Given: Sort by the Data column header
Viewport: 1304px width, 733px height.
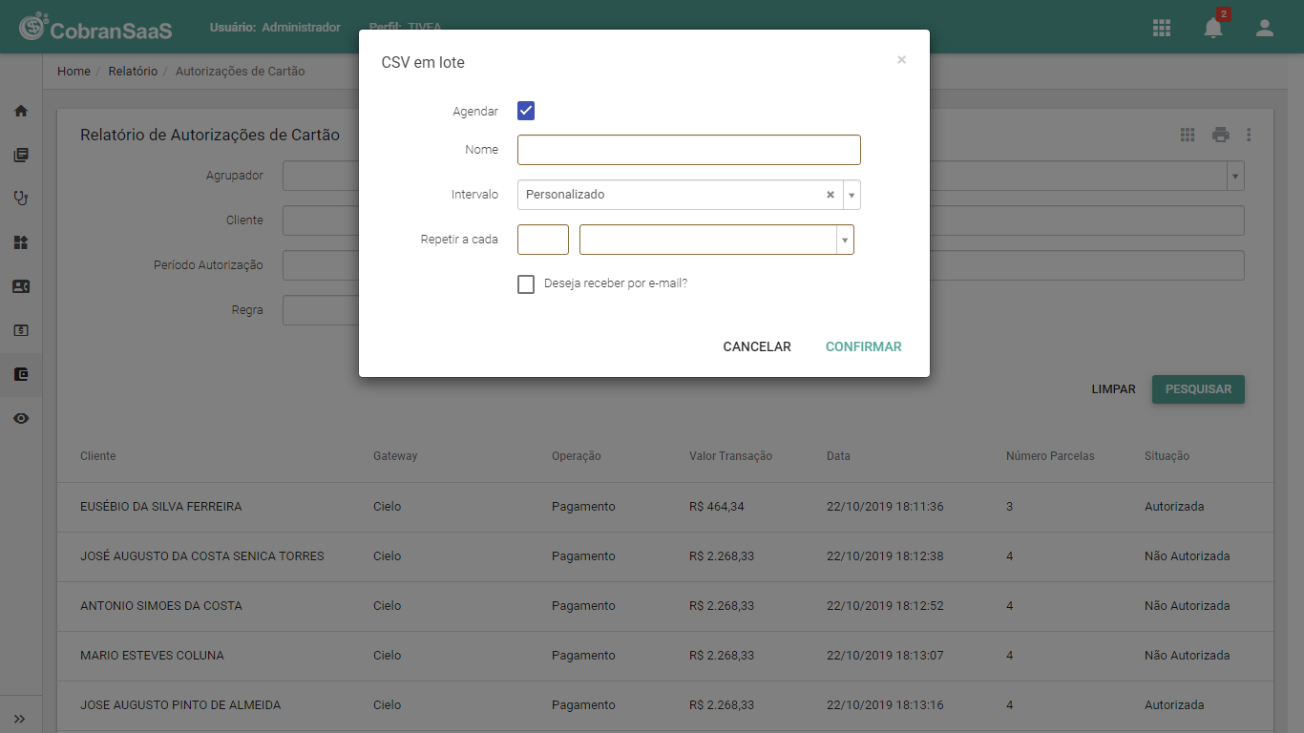Looking at the screenshot, I should [838, 456].
